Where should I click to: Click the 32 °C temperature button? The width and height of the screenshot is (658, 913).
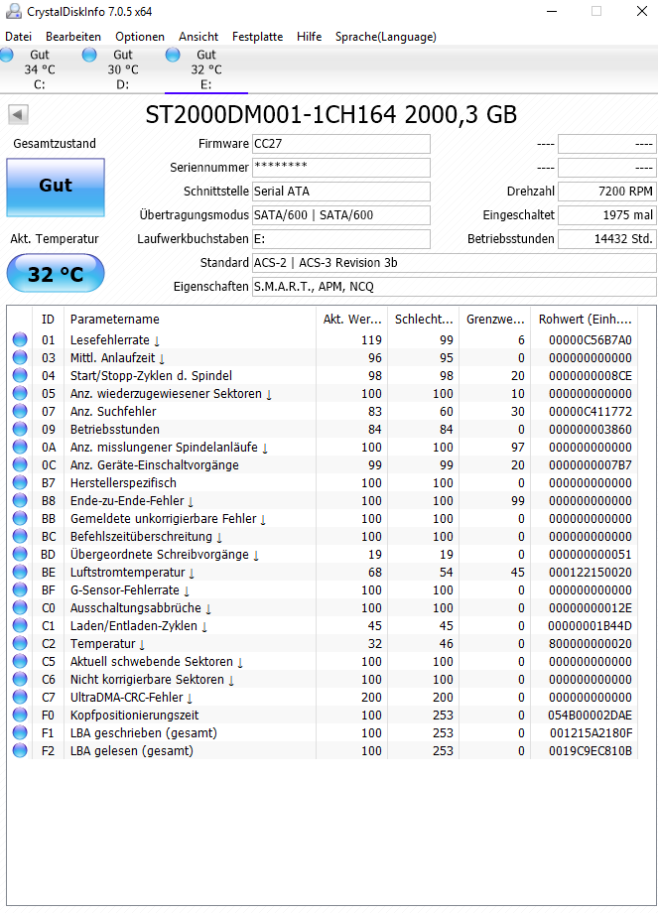click(x=56, y=273)
